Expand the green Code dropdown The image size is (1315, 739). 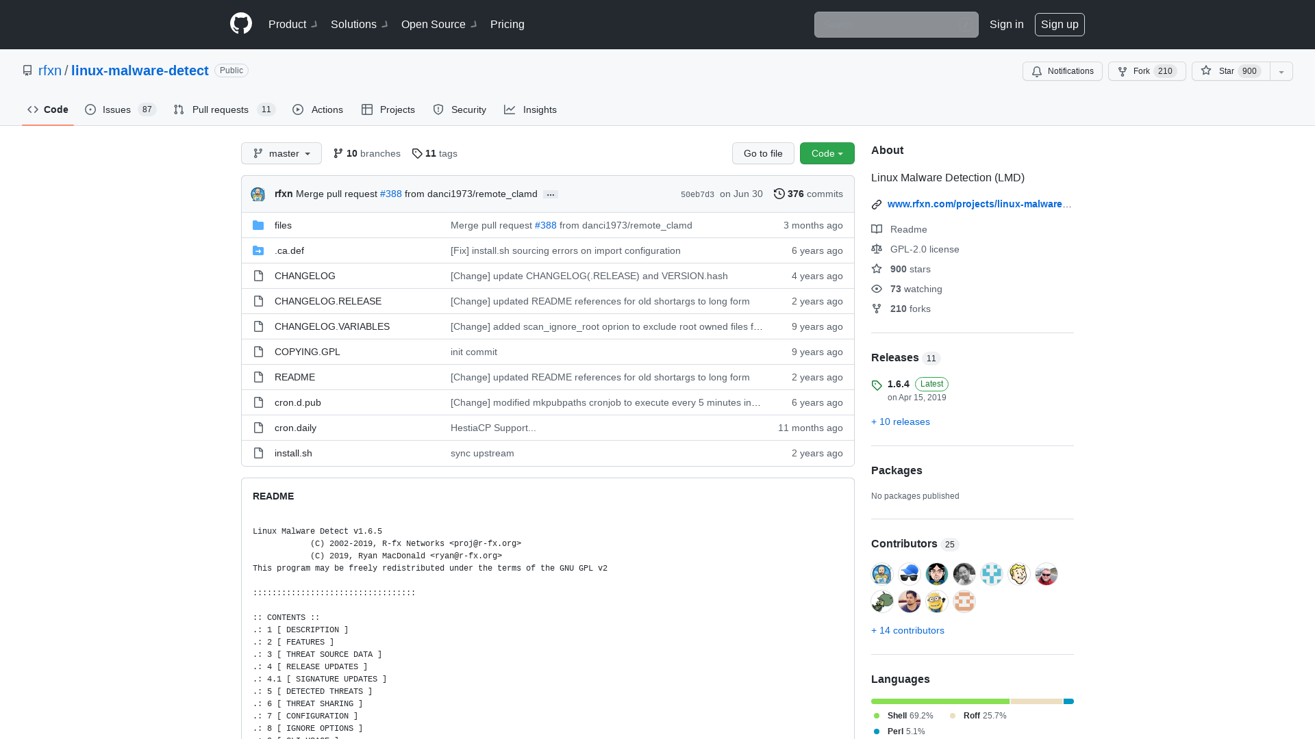(x=827, y=153)
